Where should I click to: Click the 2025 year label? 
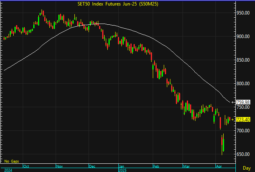click(x=123, y=170)
